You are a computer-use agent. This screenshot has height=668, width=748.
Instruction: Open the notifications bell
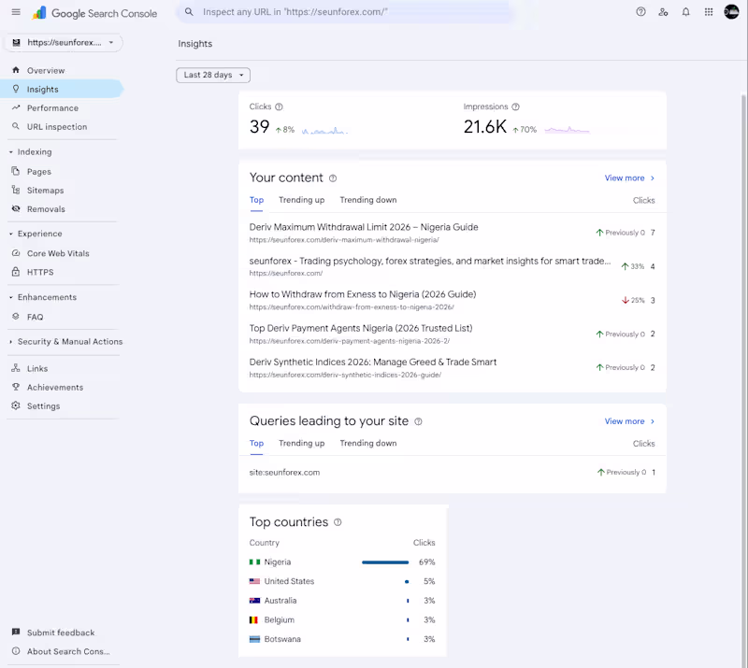pos(685,12)
